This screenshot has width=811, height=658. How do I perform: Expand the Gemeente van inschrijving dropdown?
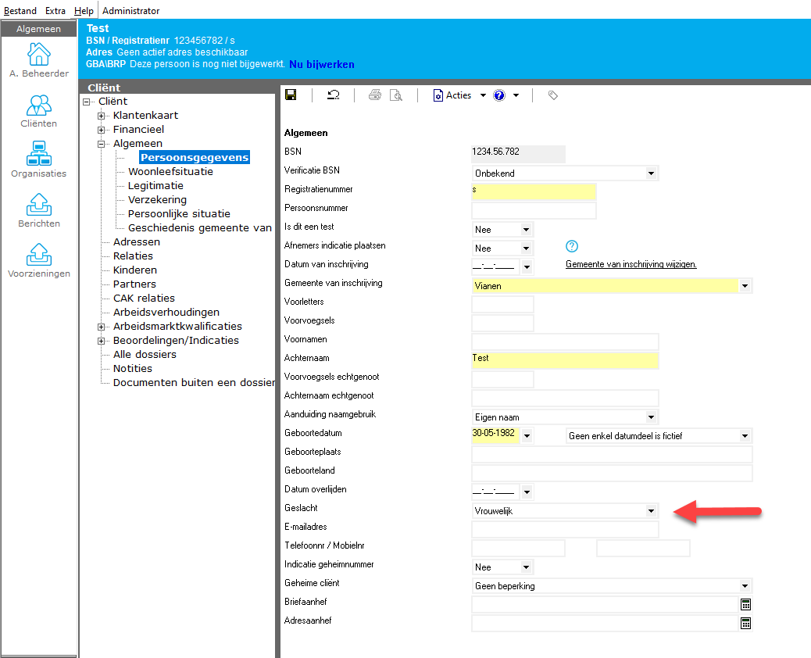coord(745,286)
